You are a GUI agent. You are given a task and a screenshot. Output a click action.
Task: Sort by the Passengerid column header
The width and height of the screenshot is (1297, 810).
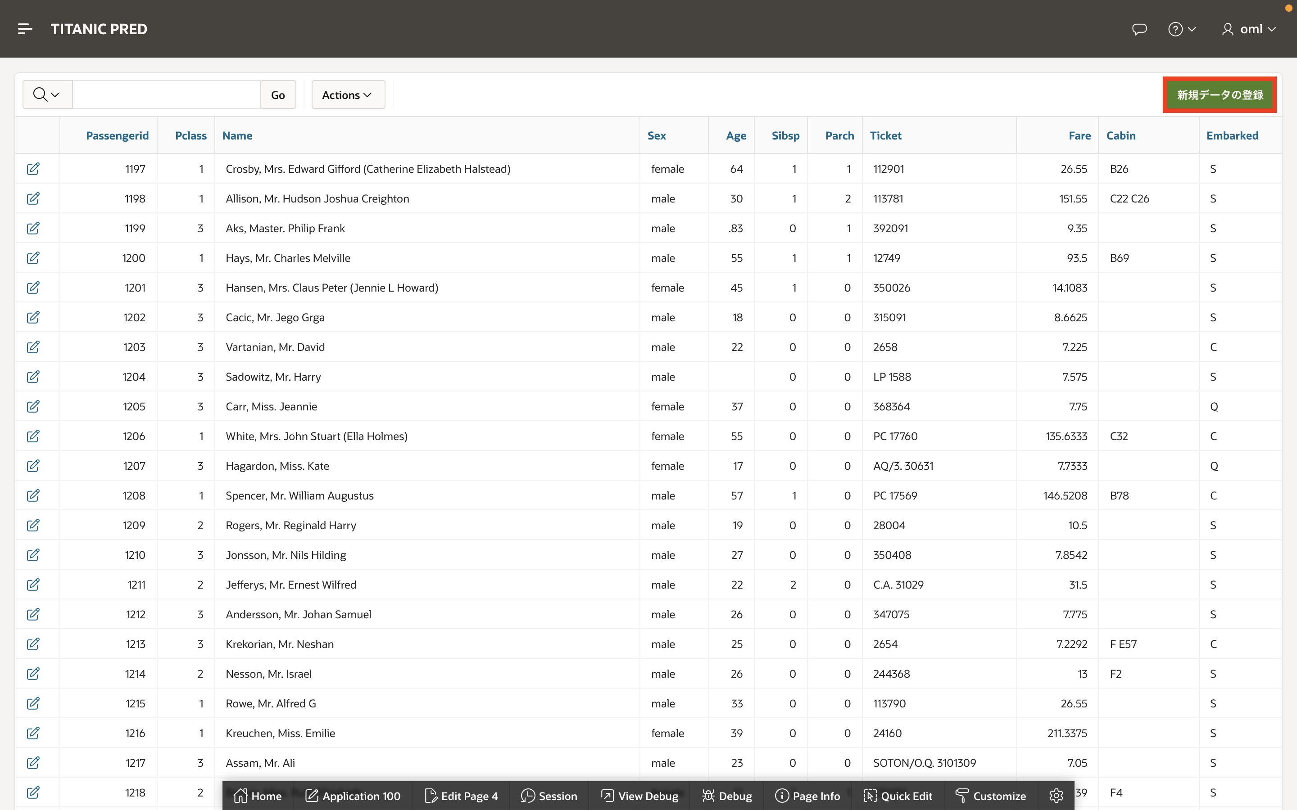117,135
